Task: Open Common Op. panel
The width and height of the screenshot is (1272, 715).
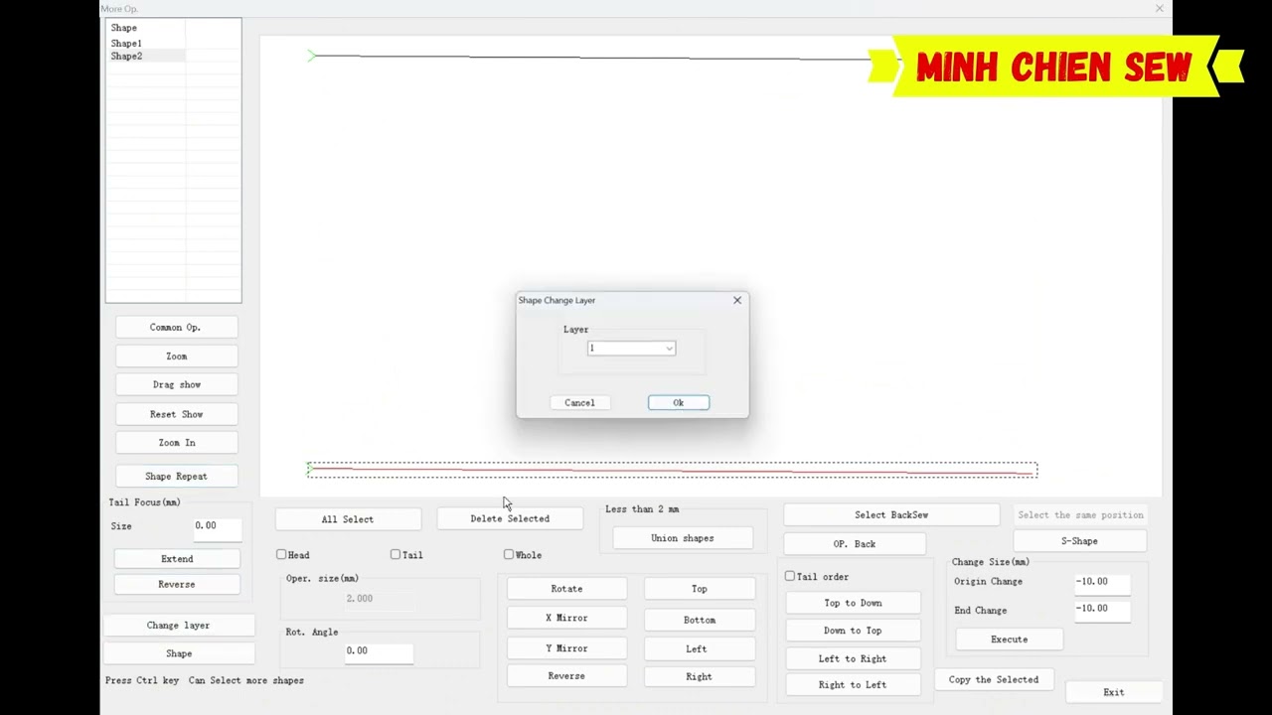Action: pos(176,327)
